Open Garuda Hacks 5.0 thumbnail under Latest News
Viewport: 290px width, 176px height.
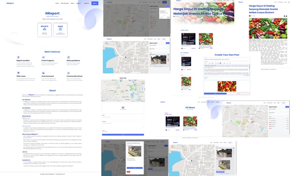(x=188, y=39)
